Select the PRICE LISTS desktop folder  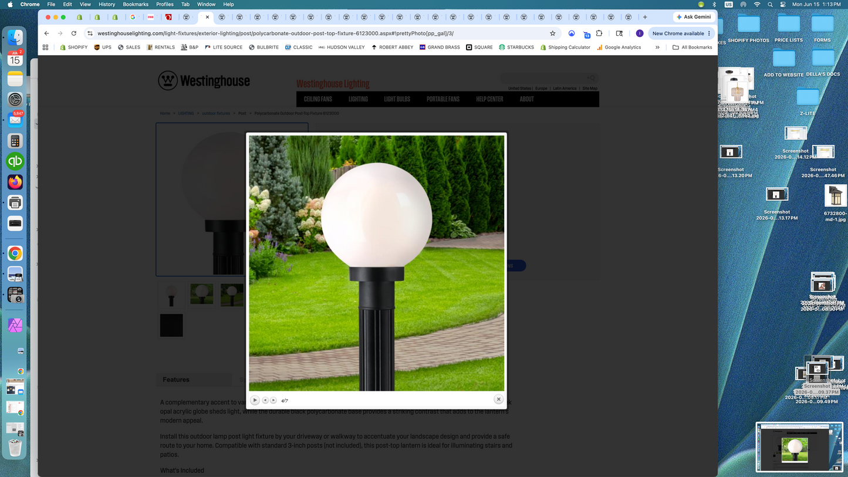(x=788, y=28)
